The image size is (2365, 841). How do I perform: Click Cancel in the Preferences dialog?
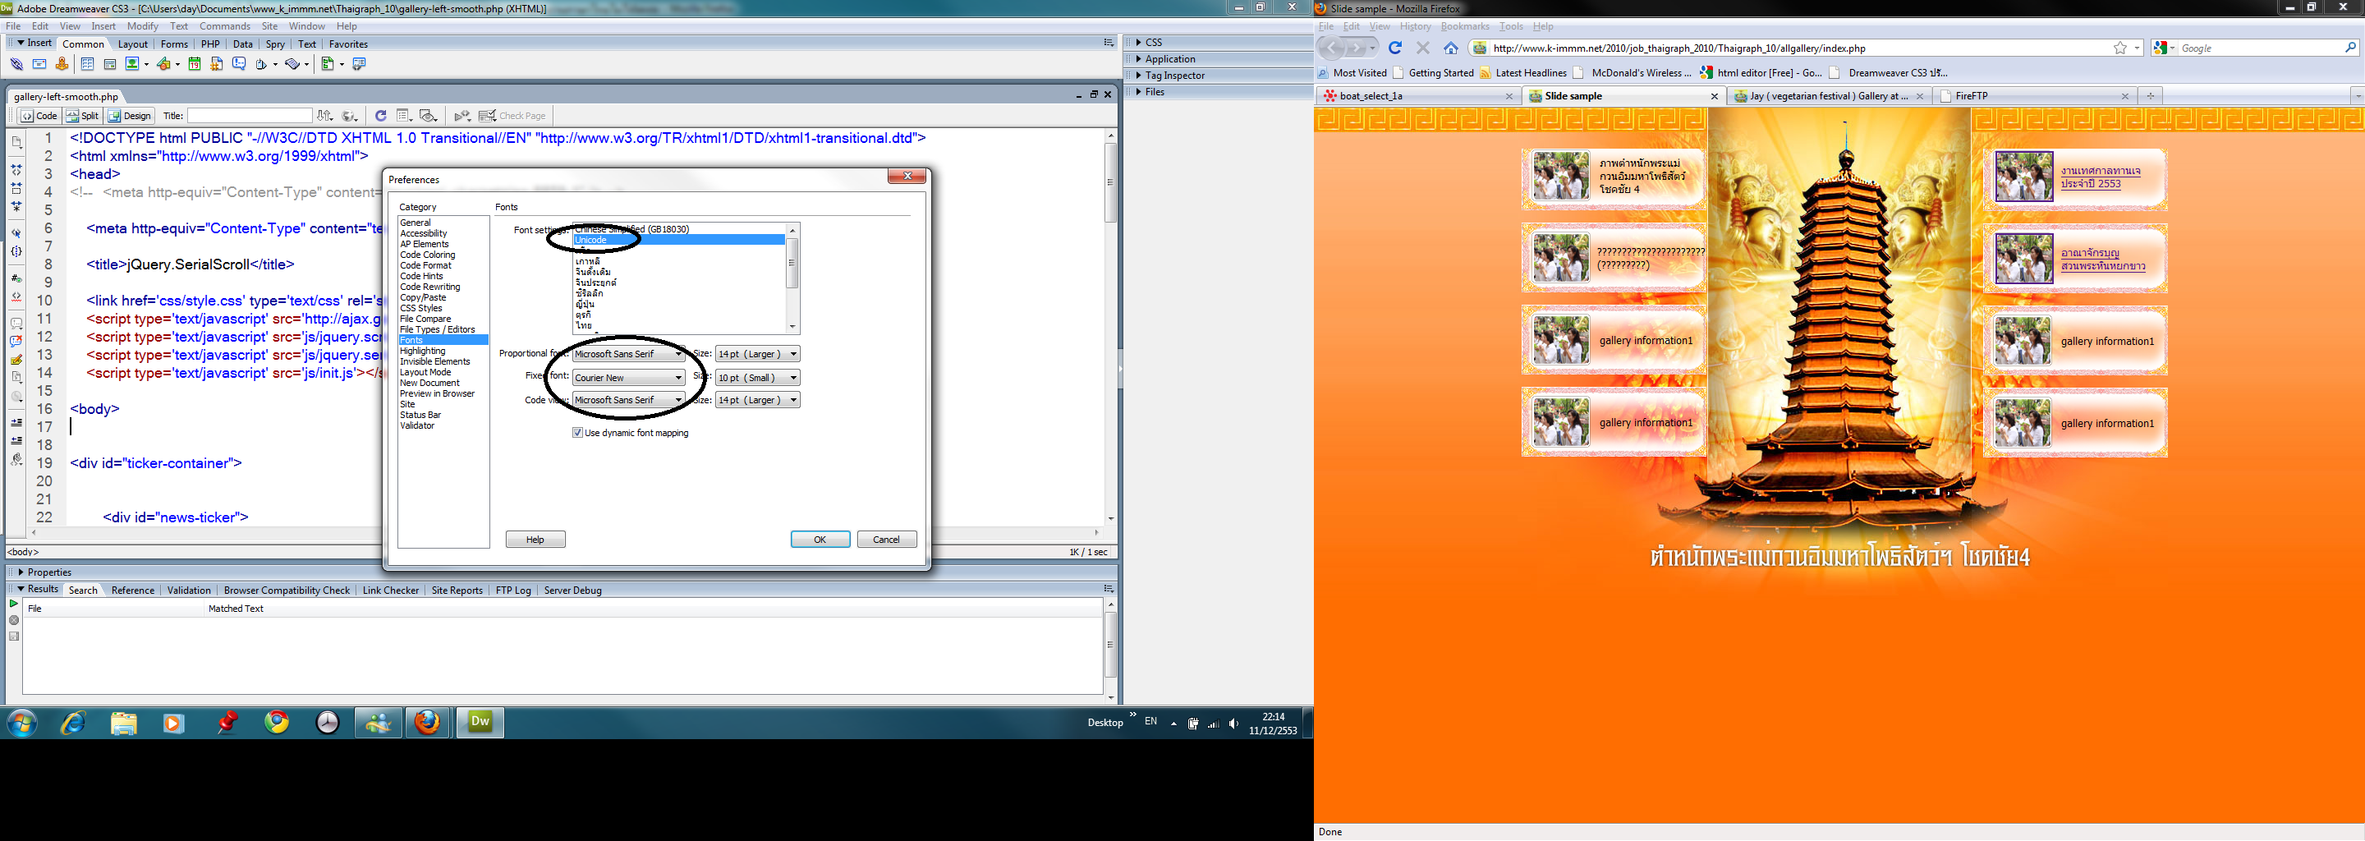coord(886,540)
